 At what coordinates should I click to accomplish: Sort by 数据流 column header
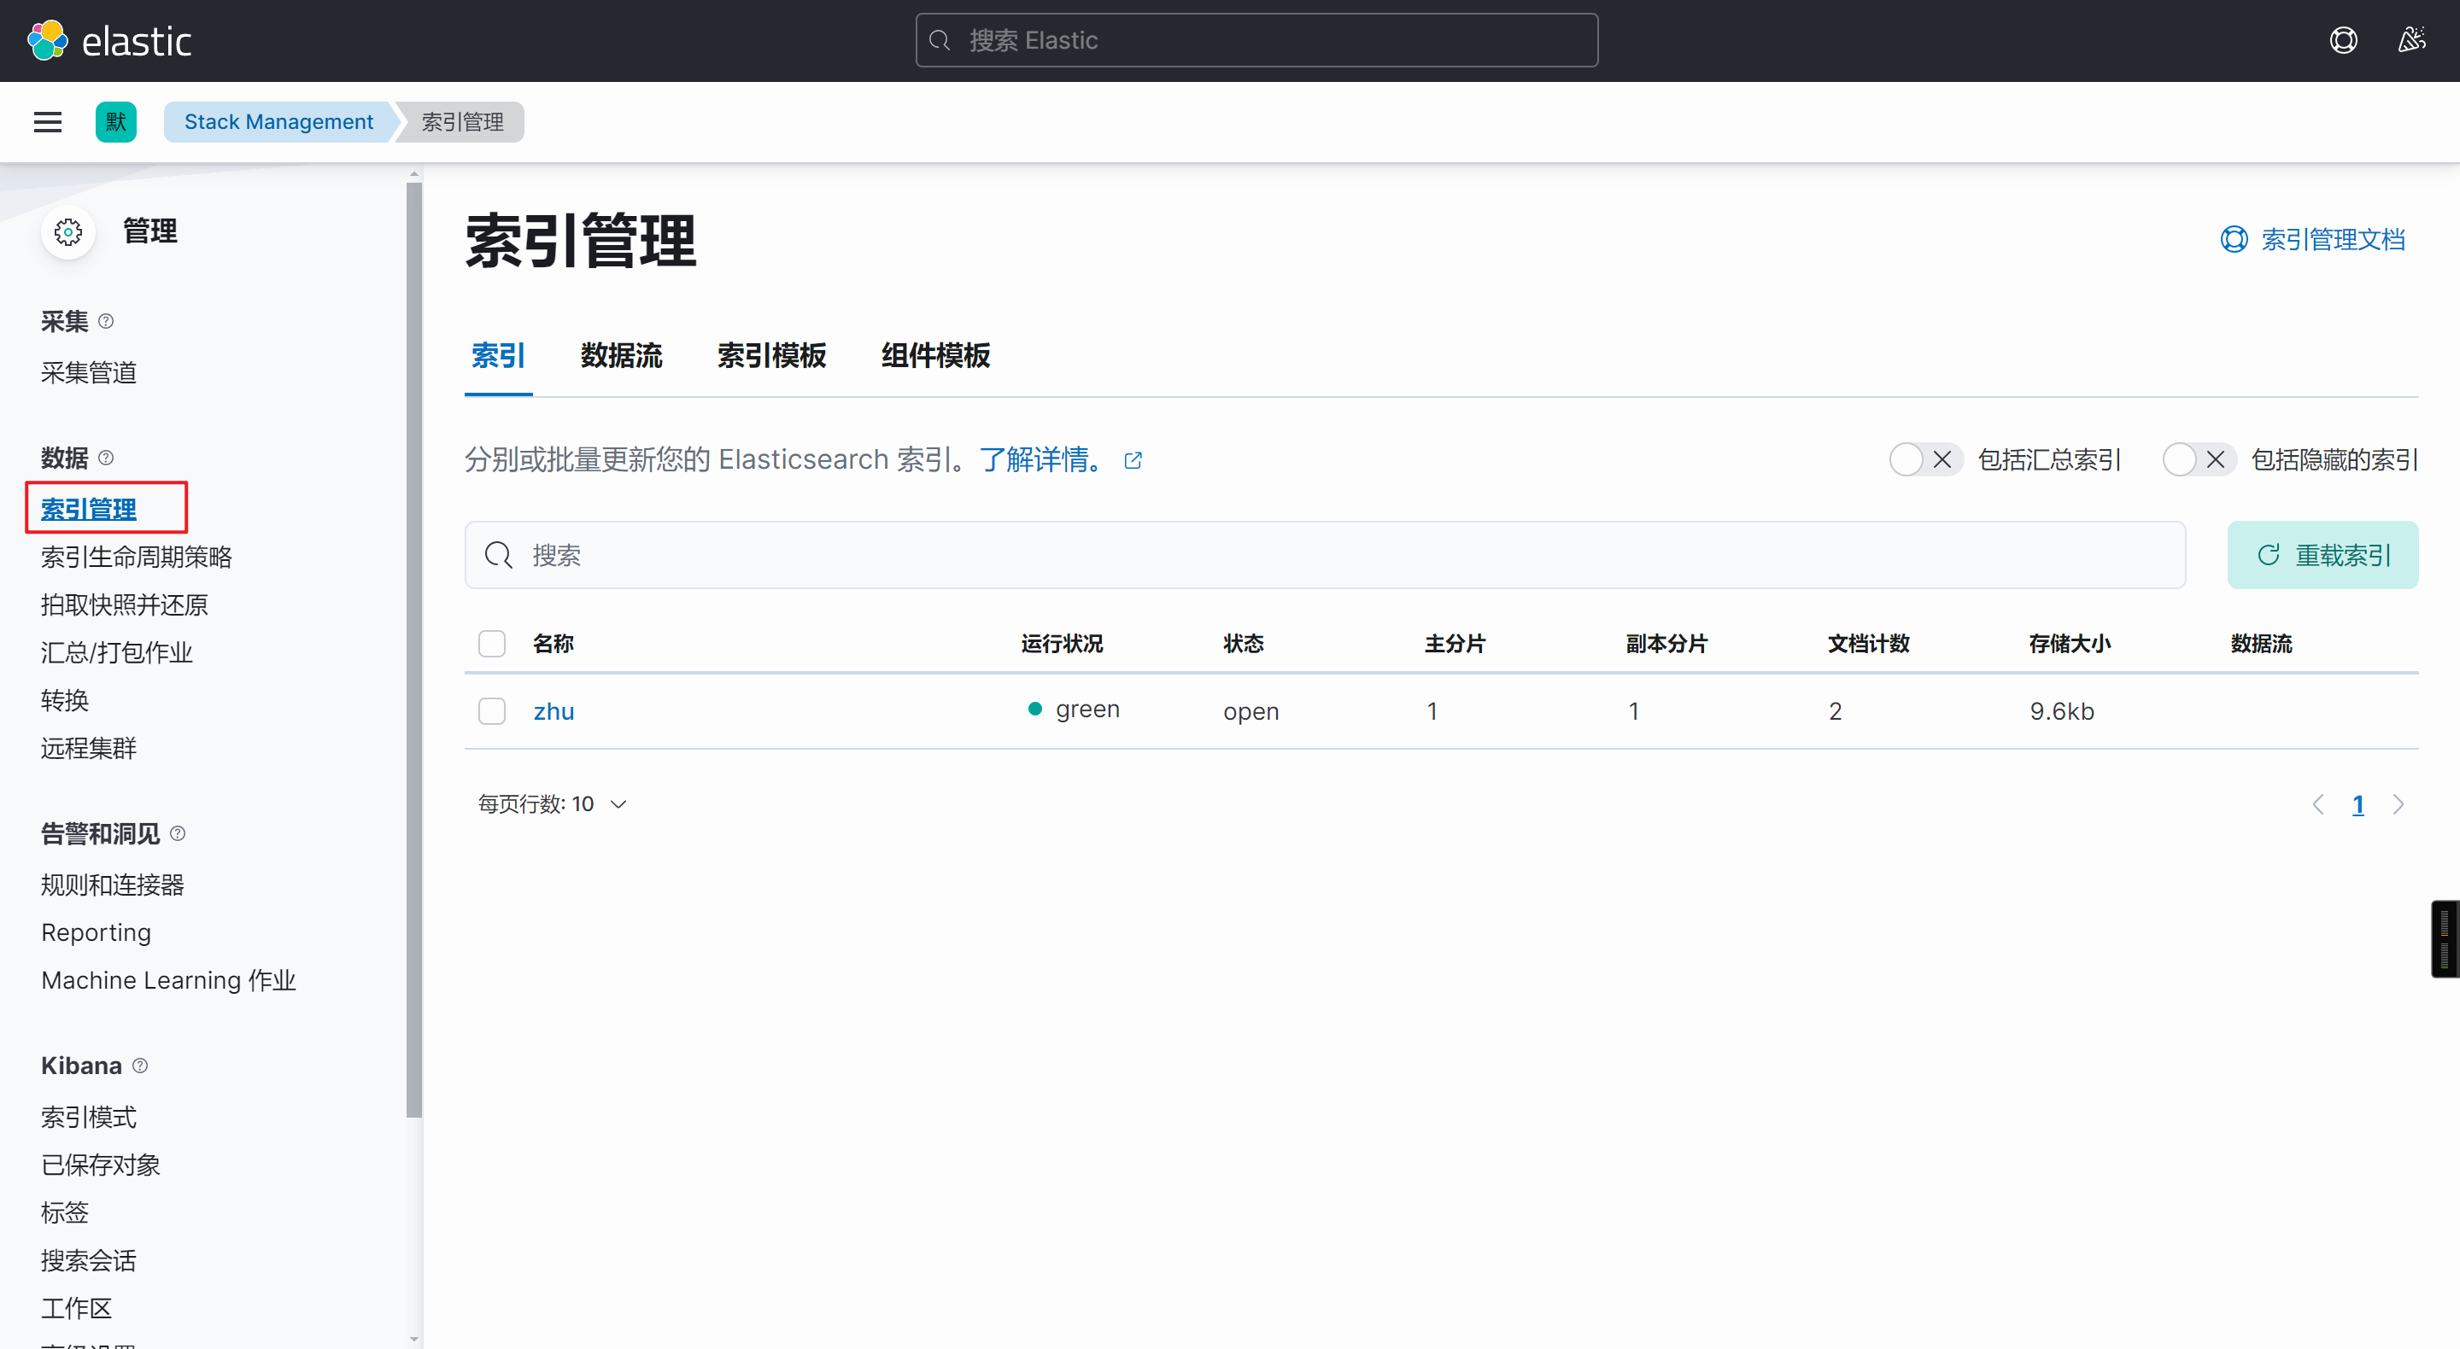[x=2261, y=644]
